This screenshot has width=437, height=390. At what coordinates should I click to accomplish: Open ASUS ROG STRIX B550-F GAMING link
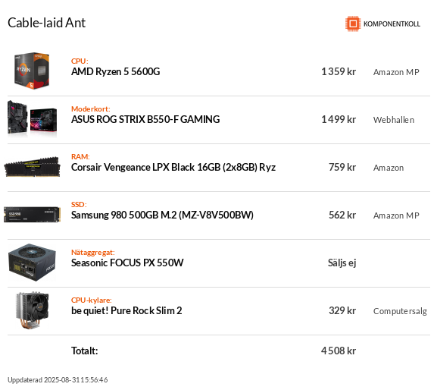pyautogui.click(x=145, y=119)
